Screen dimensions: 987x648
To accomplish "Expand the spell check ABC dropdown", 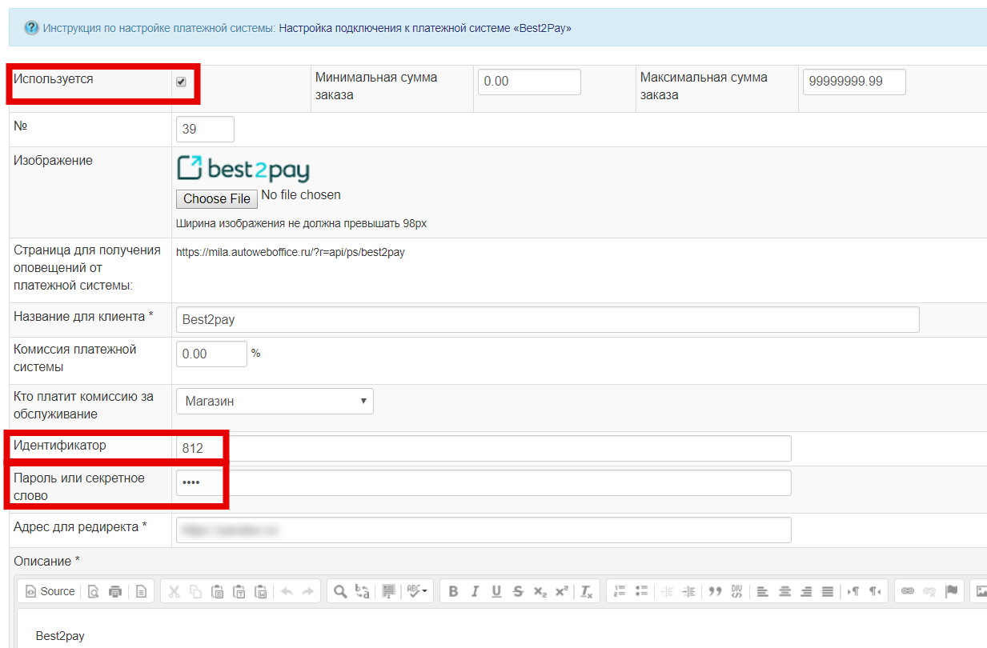I will tap(417, 591).
